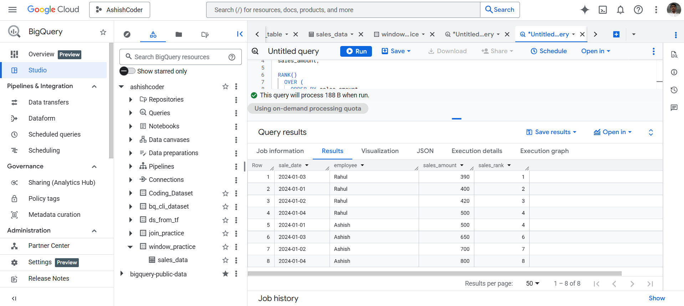Open more options for Untitled query toolbar
This screenshot has height=306, width=684.
(654, 51)
